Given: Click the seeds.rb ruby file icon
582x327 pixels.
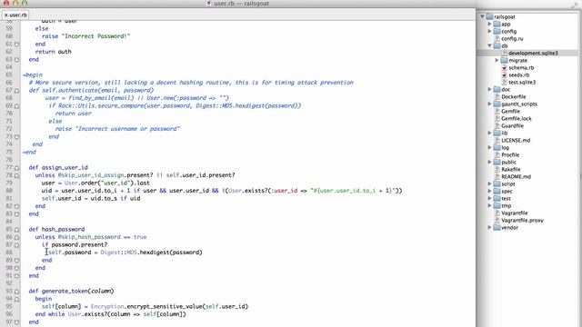Looking at the screenshot, I should [x=504, y=74].
